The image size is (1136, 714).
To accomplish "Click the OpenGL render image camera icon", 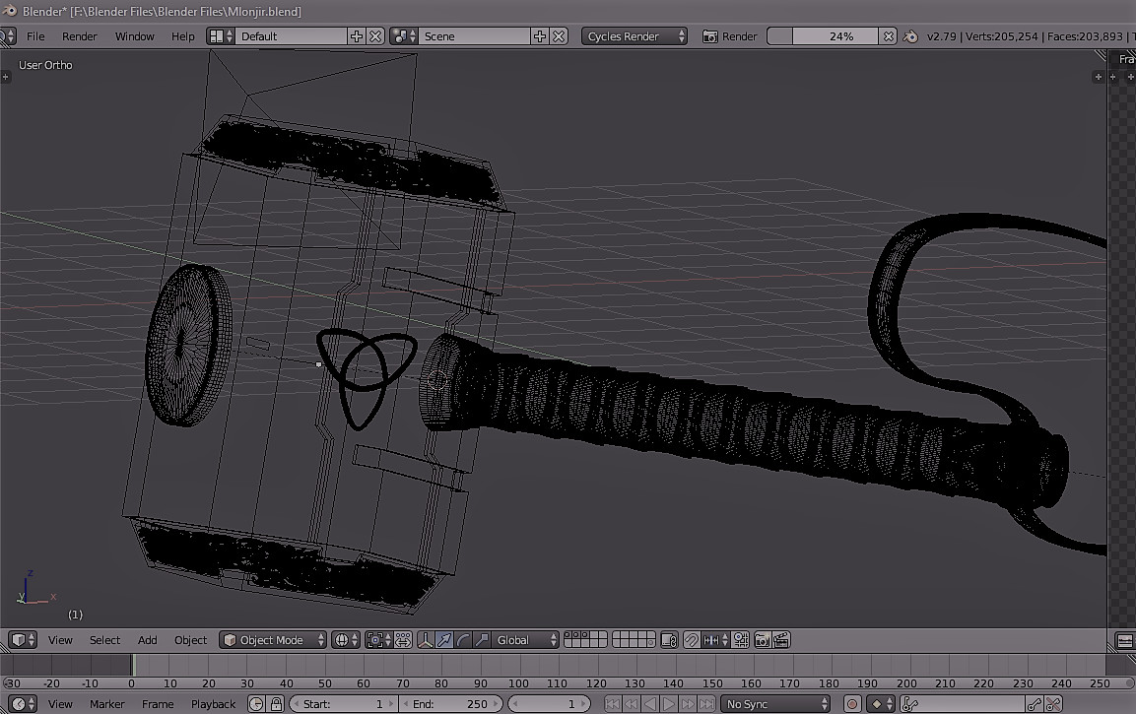I will [763, 640].
